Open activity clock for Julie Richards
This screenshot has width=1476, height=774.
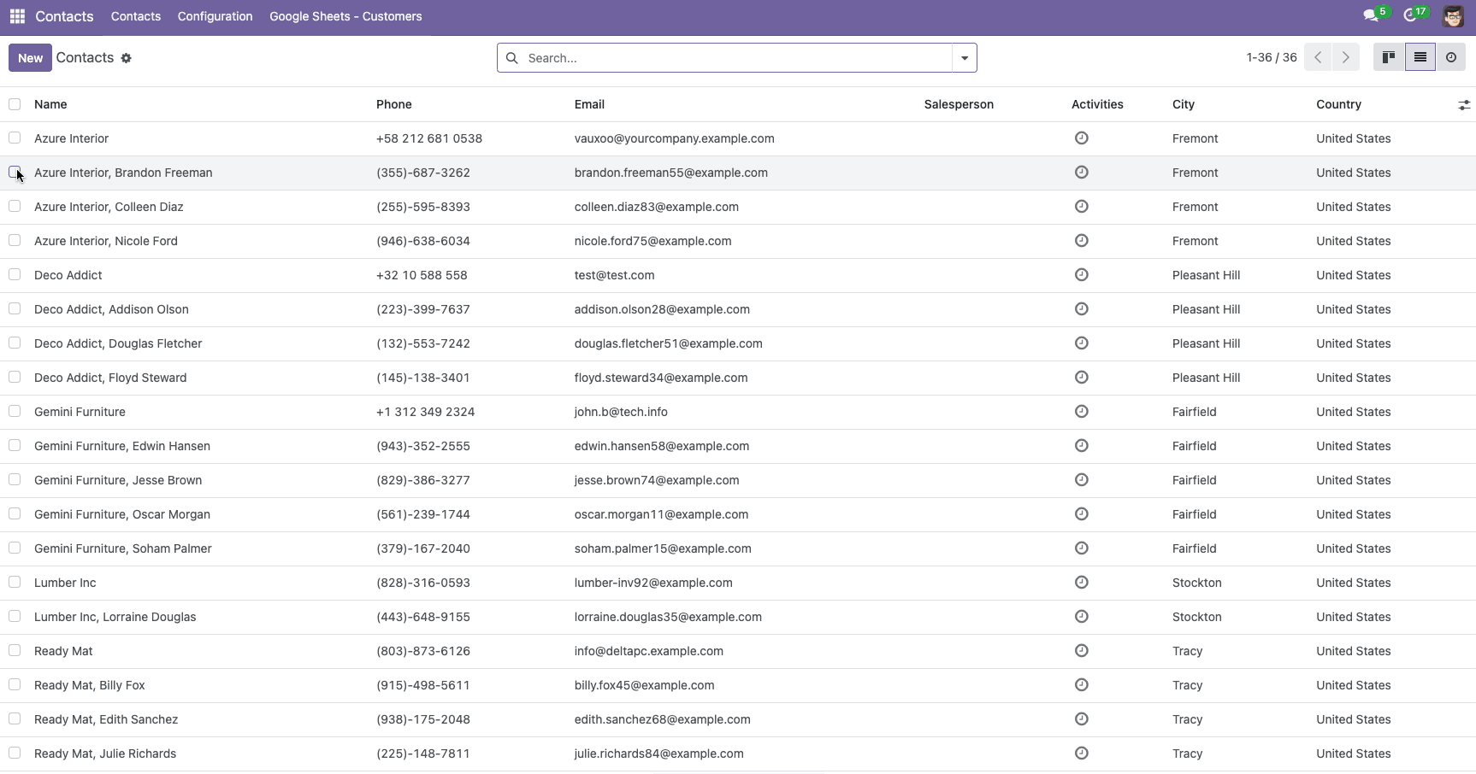coord(1082,753)
